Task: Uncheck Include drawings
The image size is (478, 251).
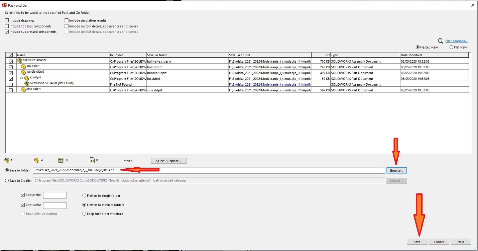Action: [x=7, y=20]
